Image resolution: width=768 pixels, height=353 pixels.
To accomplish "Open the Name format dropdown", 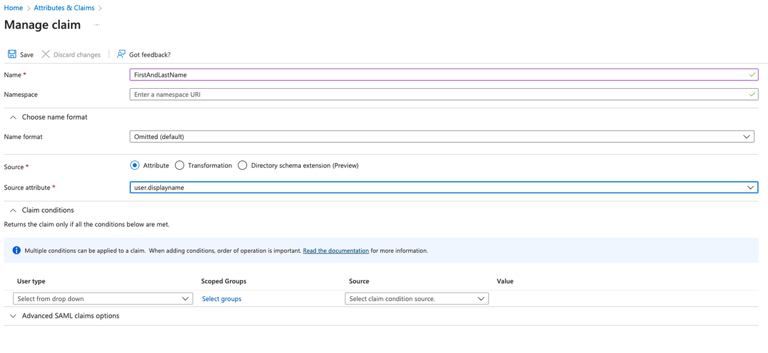I will (442, 137).
